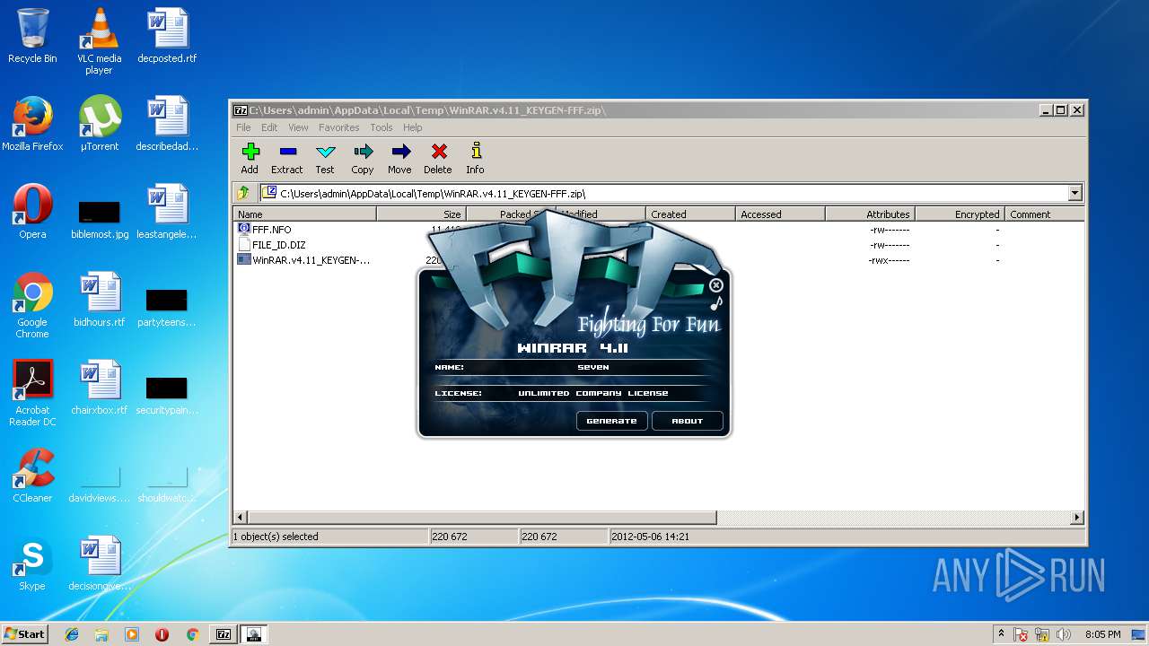Click the Generate button in keygen
Screen dimensions: 1149x646
pos(611,421)
